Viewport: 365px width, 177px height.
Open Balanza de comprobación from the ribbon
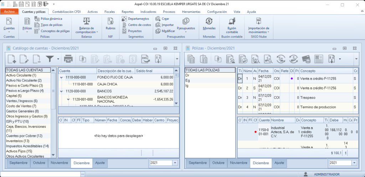click(86, 25)
